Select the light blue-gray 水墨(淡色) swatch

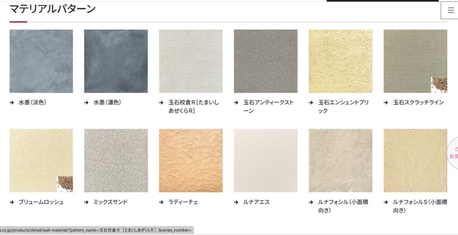(x=41, y=61)
